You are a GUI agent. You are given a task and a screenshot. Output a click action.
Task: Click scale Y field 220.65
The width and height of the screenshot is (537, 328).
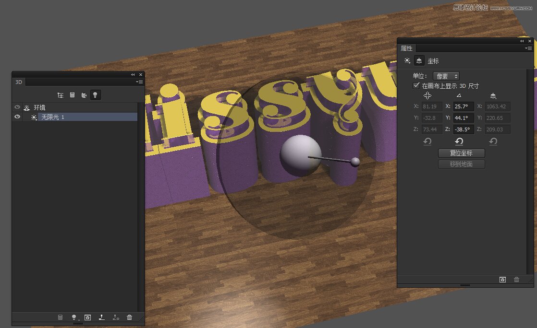(498, 118)
